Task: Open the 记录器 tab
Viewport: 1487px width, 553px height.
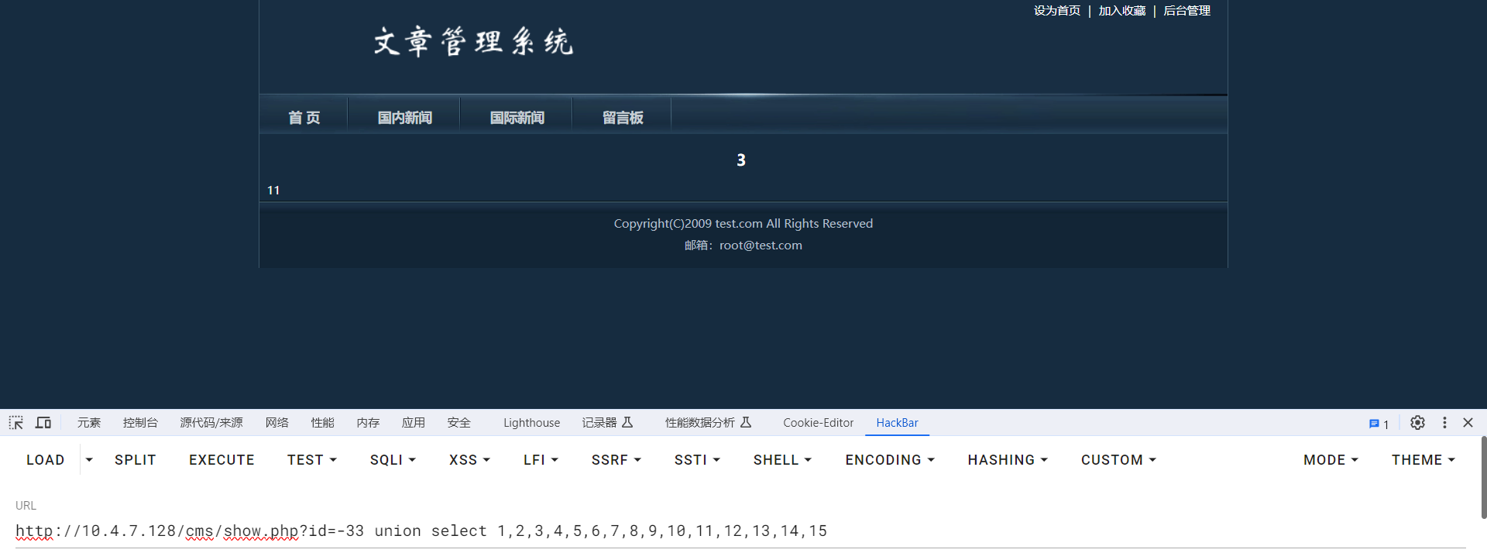Action: [599, 423]
